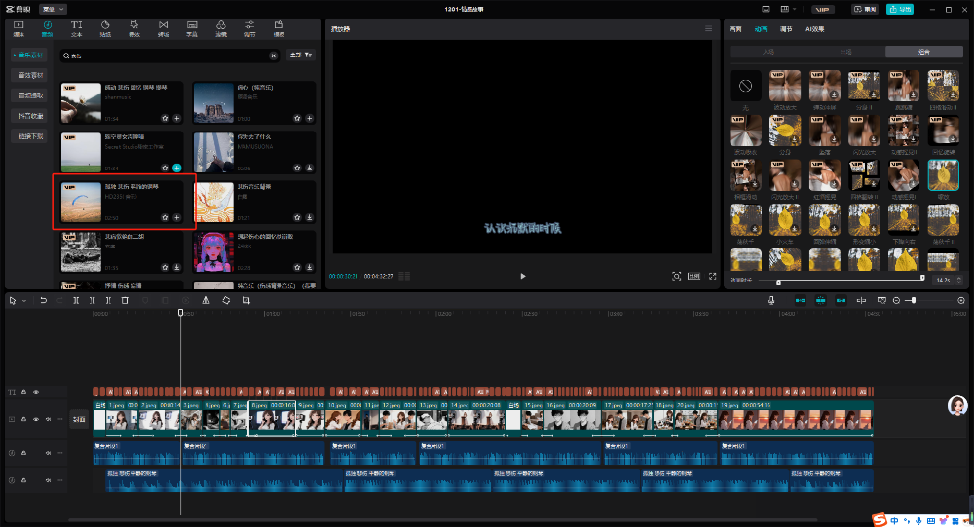The image size is (974, 527).
Task: Select the 入场 animation sub-tab
Action: (x=768, y=51)
